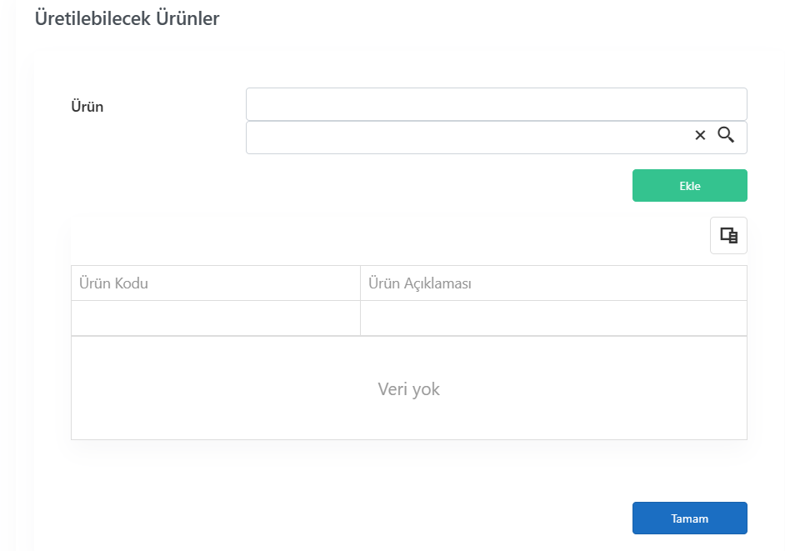Show hidden columns via column chooser
Screen dimensions: 785x551
pos(728,235)
